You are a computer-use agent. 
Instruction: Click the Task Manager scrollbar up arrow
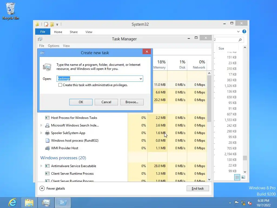click(x=209, y=73)
